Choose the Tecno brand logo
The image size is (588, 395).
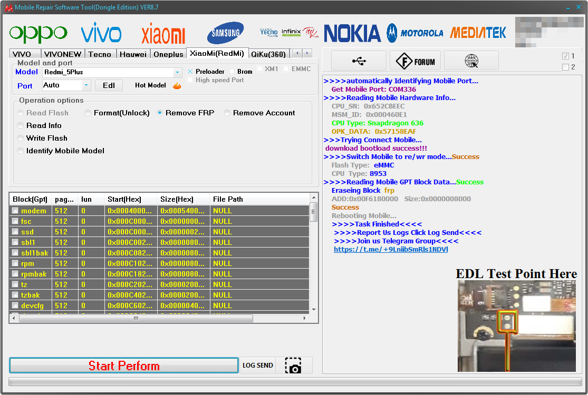[x=269, y=33]
